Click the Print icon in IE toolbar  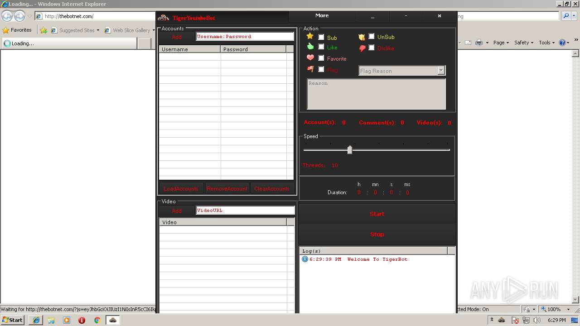click(479, 43)
